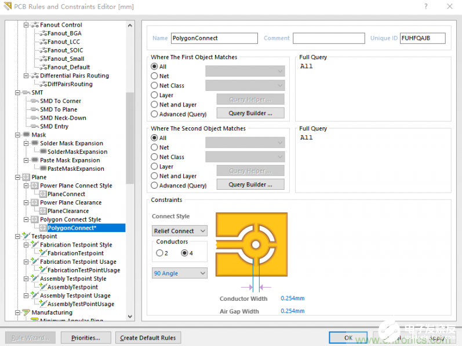Select Net for the second object
The height and width of the screenshot is (346, 462).
tap(154, 148)
